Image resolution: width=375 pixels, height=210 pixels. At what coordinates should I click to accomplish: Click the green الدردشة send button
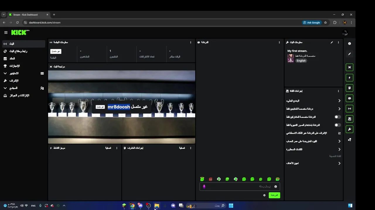click(x=274, y=195)
